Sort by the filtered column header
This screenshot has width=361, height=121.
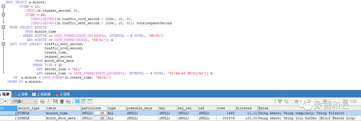tap(246, 108)
